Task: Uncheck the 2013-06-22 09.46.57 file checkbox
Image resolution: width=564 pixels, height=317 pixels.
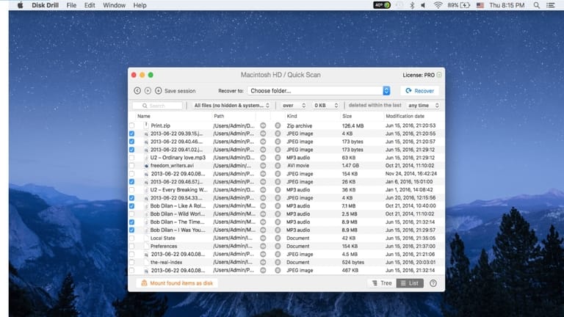Action: pos(131,182)
